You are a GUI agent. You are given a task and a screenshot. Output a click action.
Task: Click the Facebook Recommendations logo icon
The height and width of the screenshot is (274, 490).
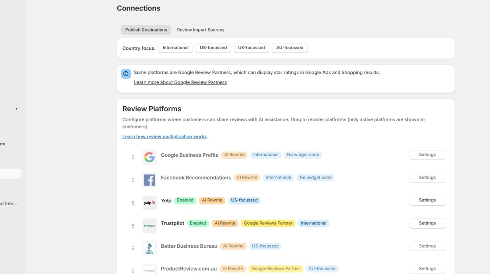coord(149,180)
